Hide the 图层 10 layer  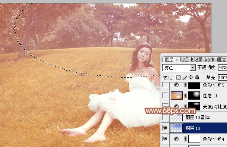tap(165, 128)
